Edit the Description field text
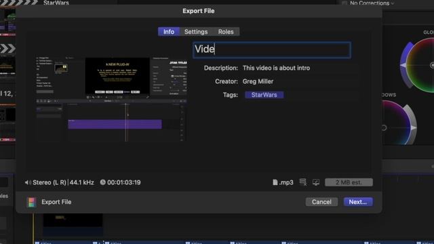Viewport: 434px width, 244px height. click(300, 68)
